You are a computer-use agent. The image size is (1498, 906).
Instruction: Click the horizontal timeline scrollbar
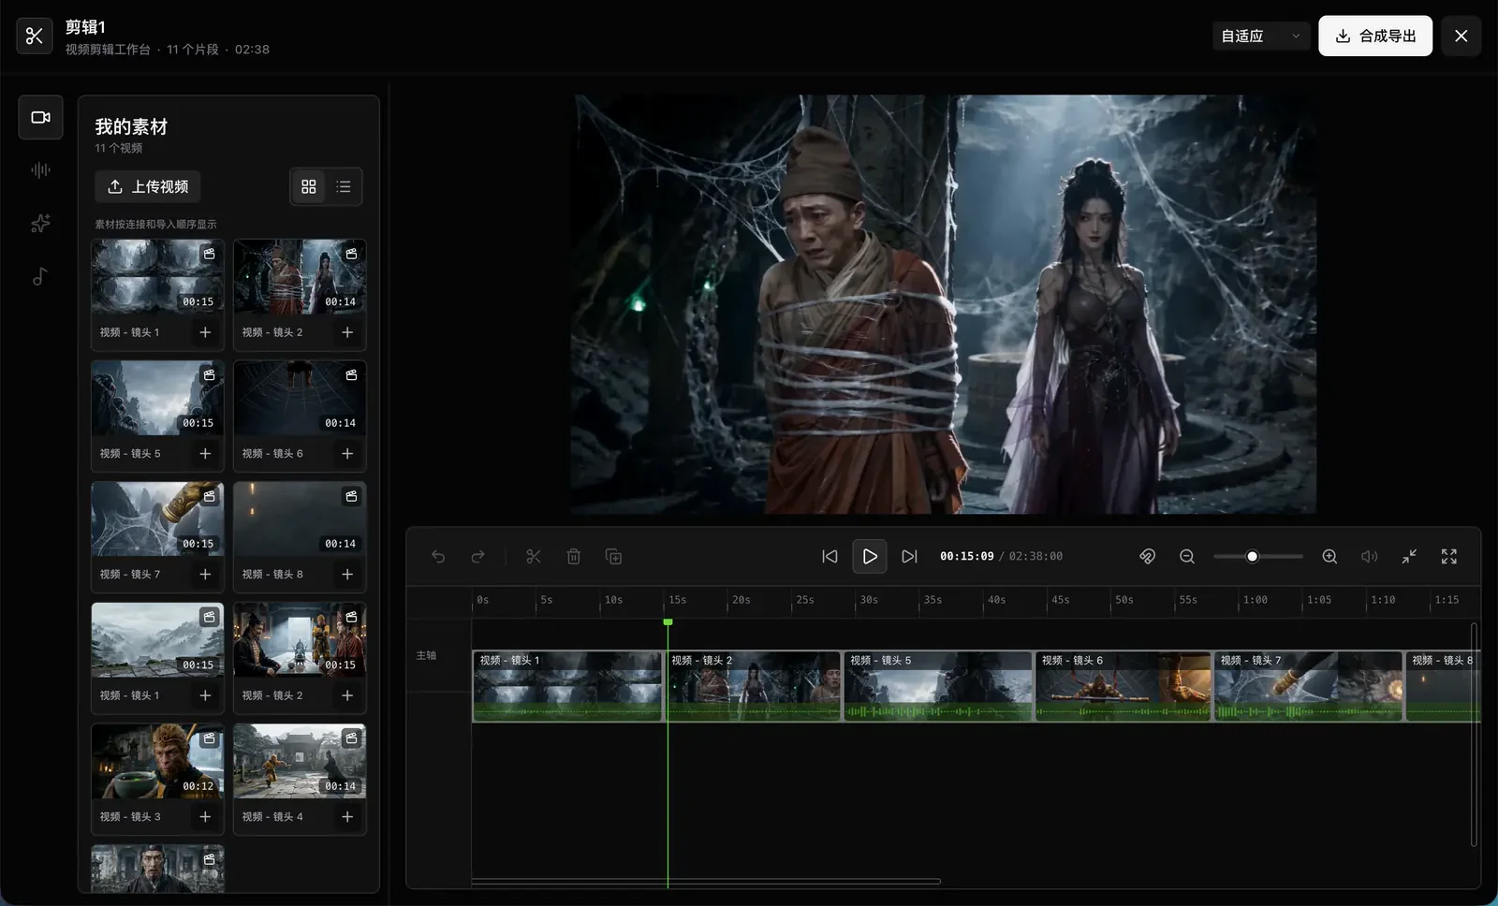click(706, 882)
